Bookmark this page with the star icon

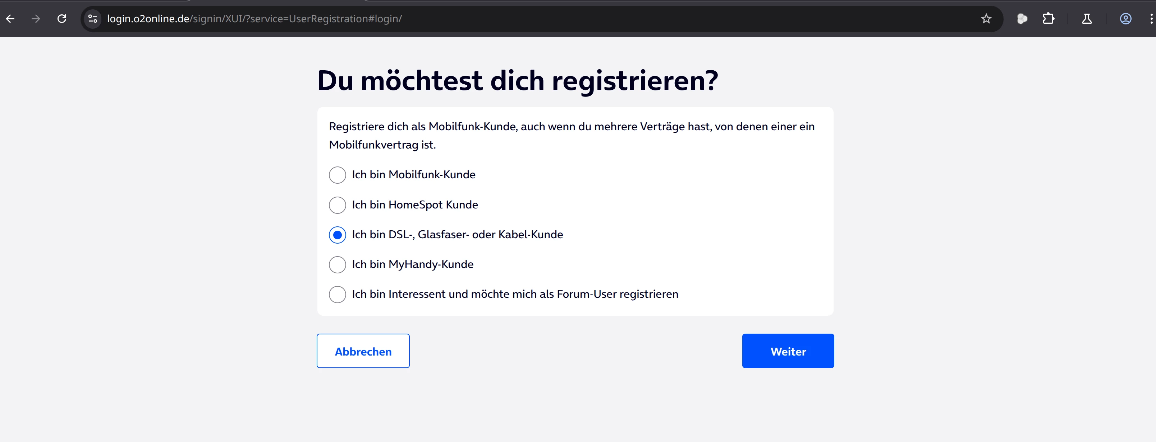tap(986, 19)
